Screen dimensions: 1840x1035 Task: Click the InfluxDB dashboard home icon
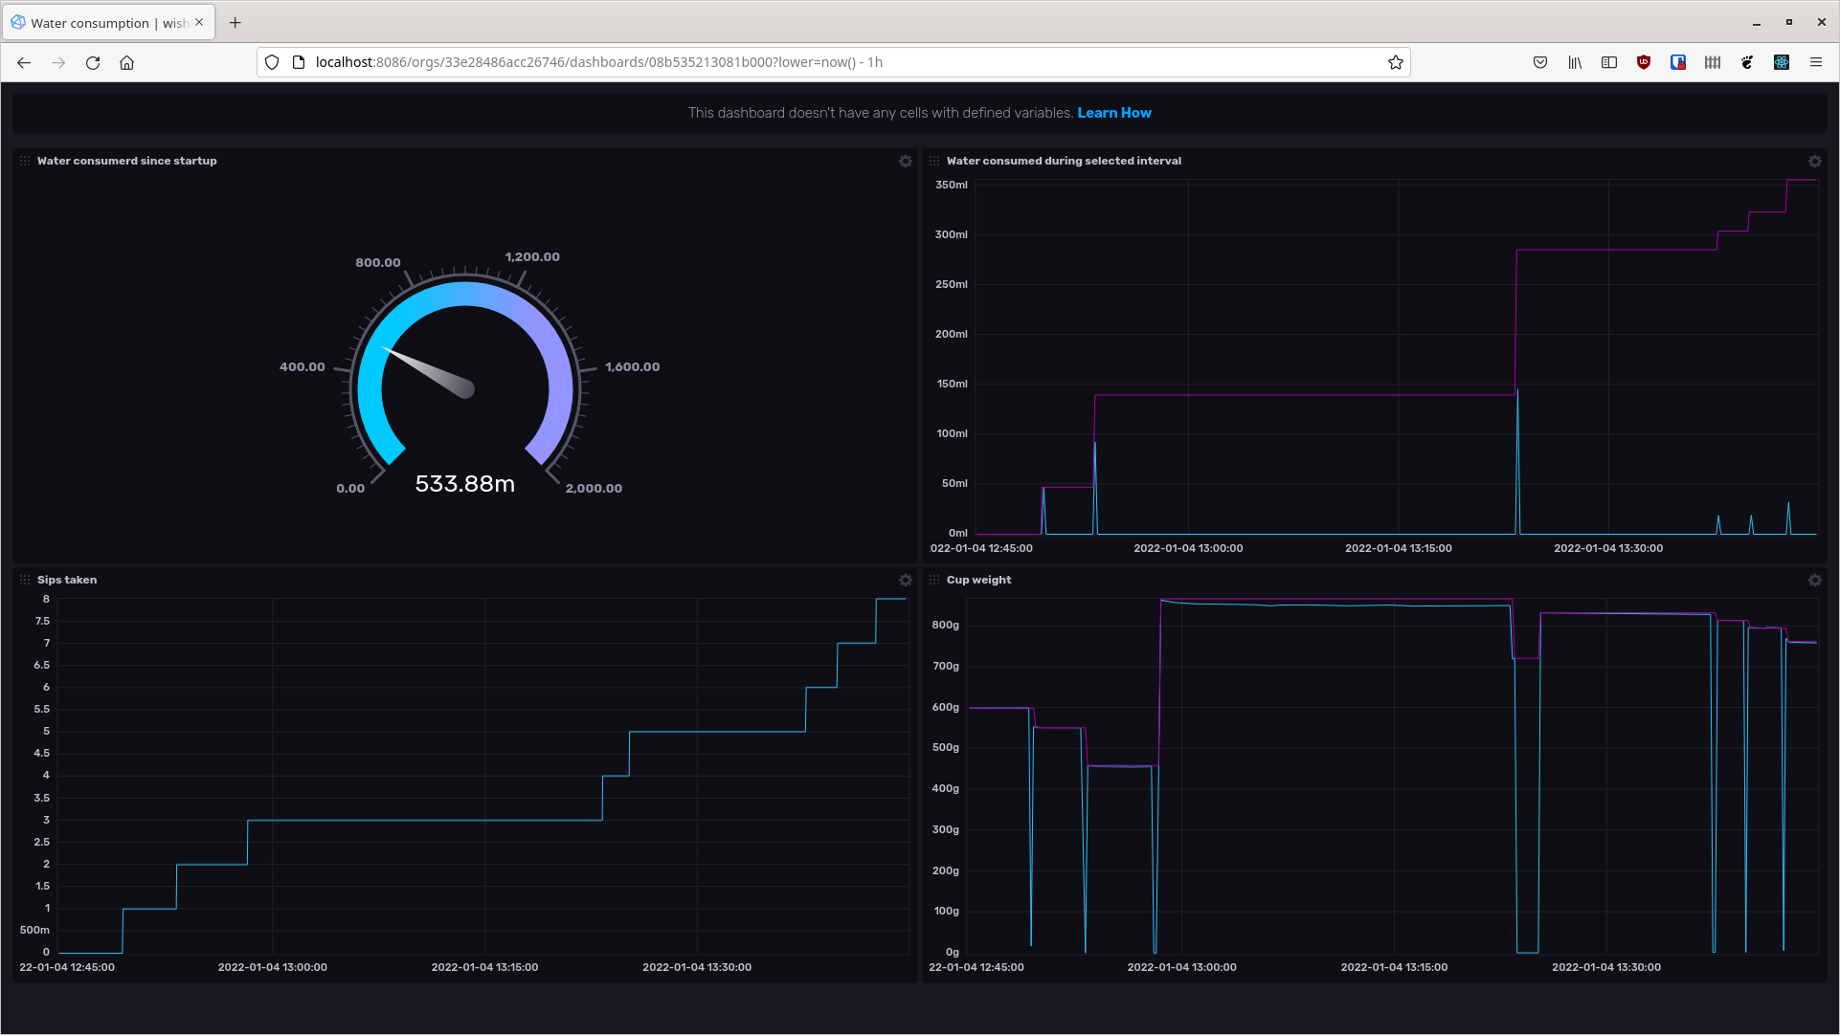tap(125, 63)
